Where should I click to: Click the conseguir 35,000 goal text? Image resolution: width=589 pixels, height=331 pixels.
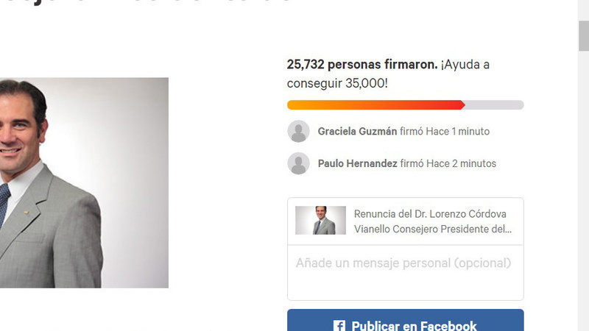pyautogui.click(x=337, y=83)
